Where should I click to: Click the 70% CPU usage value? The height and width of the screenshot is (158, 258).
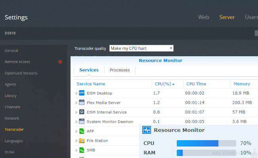[x=246, y=143]
